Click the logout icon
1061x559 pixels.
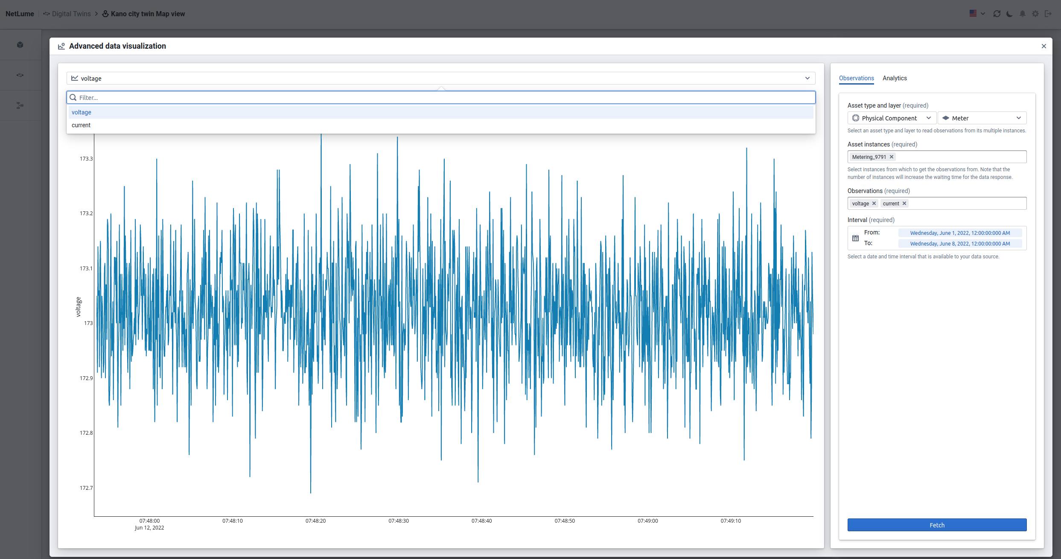tap(1048, 14)
